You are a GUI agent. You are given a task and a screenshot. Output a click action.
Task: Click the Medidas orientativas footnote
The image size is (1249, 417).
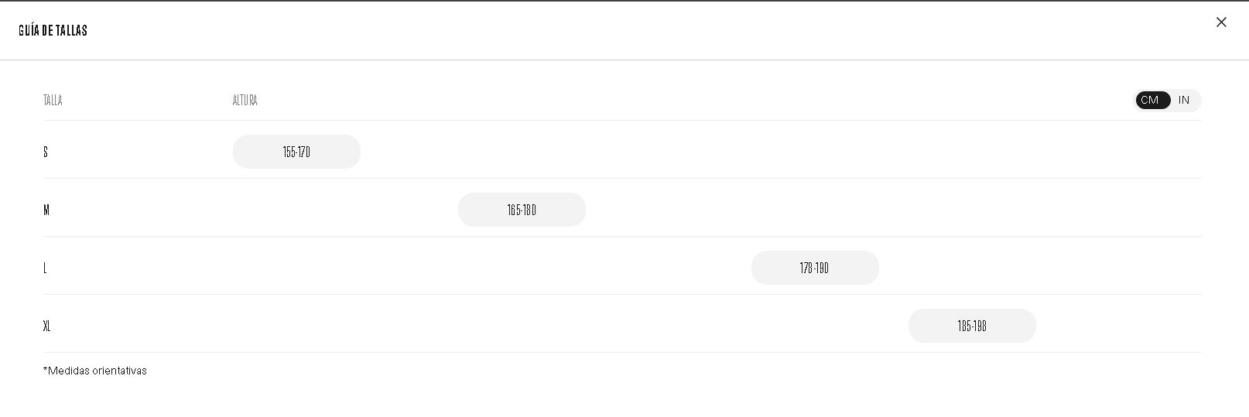point(98,371)
